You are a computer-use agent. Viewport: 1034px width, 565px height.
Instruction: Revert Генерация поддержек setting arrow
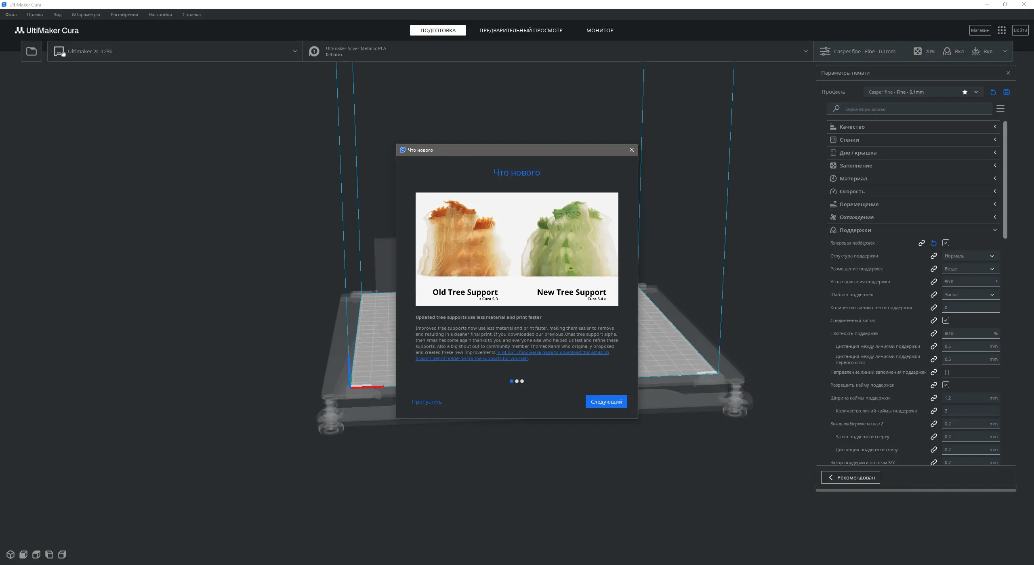coord(933,243)
